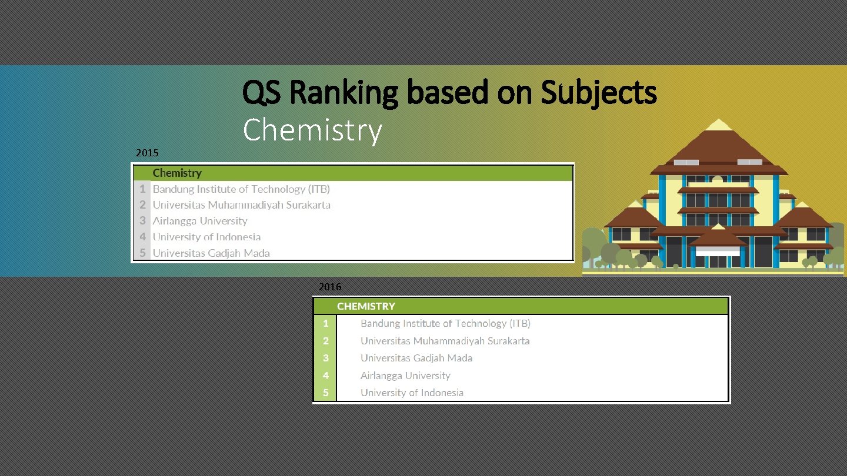Click "Bandung Institute of Technology (ITB)" in 2016 table

point(445,323)
